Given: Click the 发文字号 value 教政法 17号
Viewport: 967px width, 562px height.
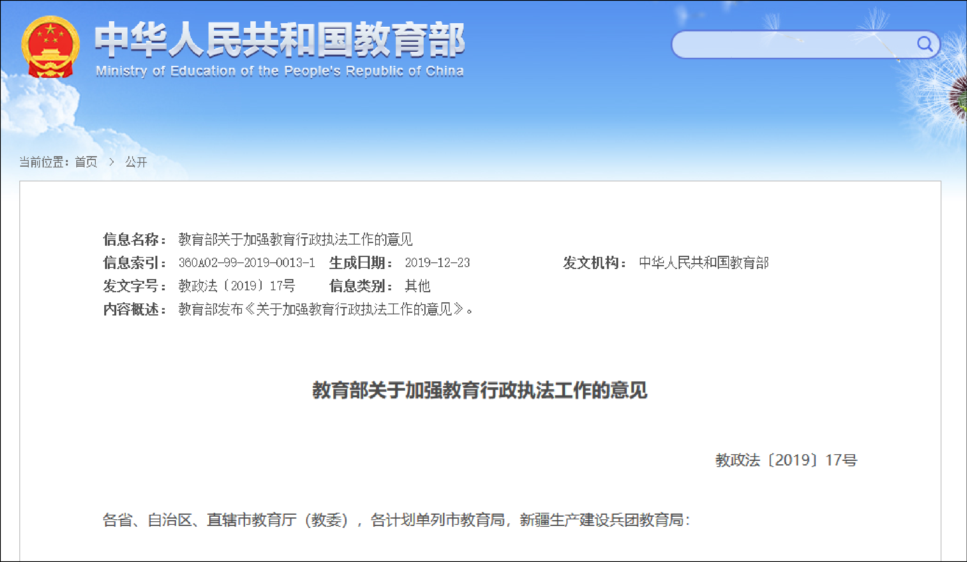Looking at the screenshot, I should click(237, 286).
